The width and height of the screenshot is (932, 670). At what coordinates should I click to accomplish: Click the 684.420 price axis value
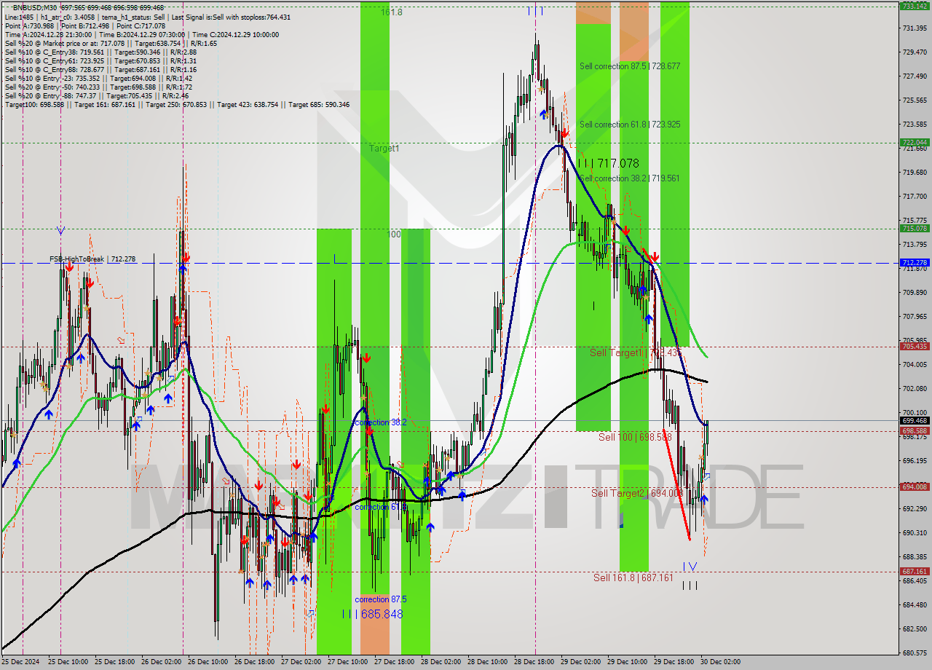915,604
